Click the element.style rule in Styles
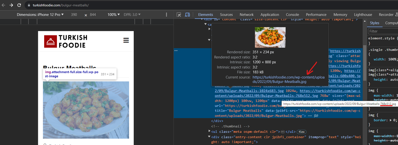Image resolution: width=398 pixels, height=145 pixels. (383, 41)
